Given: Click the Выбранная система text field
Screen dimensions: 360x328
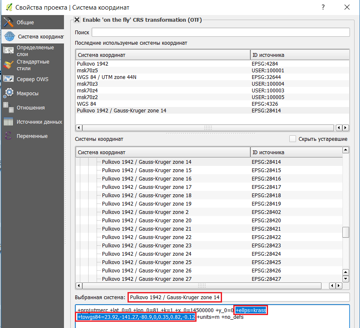Looking at the screenshot, I should 239,297.
